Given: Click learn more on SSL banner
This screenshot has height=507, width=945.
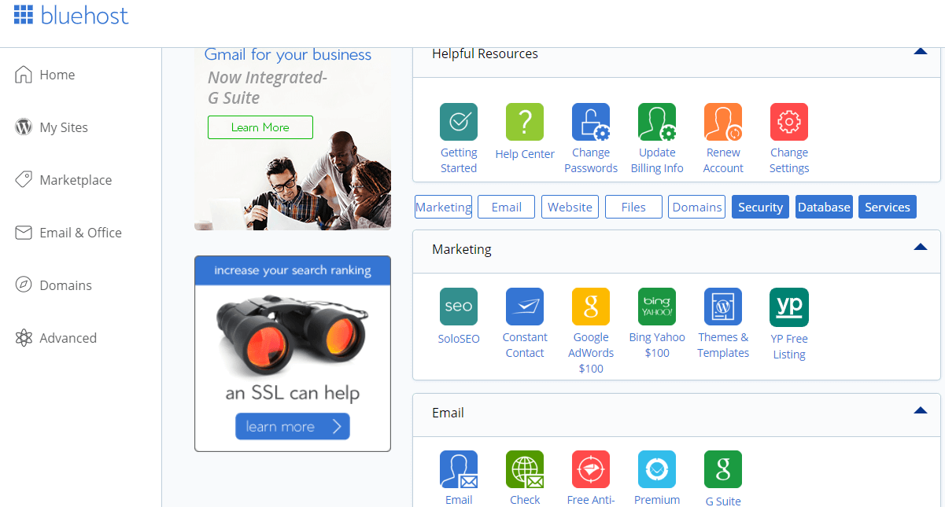Looking at the screenshot, I should point(292,426).
